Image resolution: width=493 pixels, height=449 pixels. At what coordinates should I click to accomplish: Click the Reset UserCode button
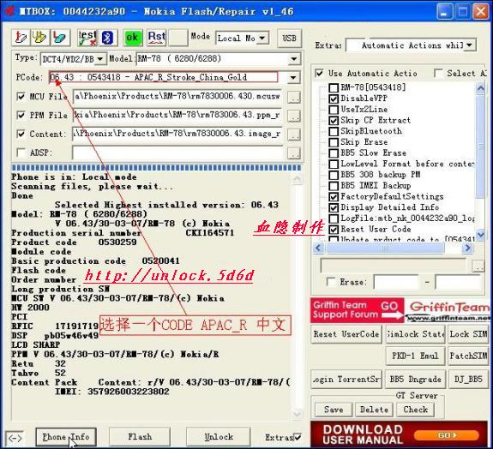click(x=346, y=334)
